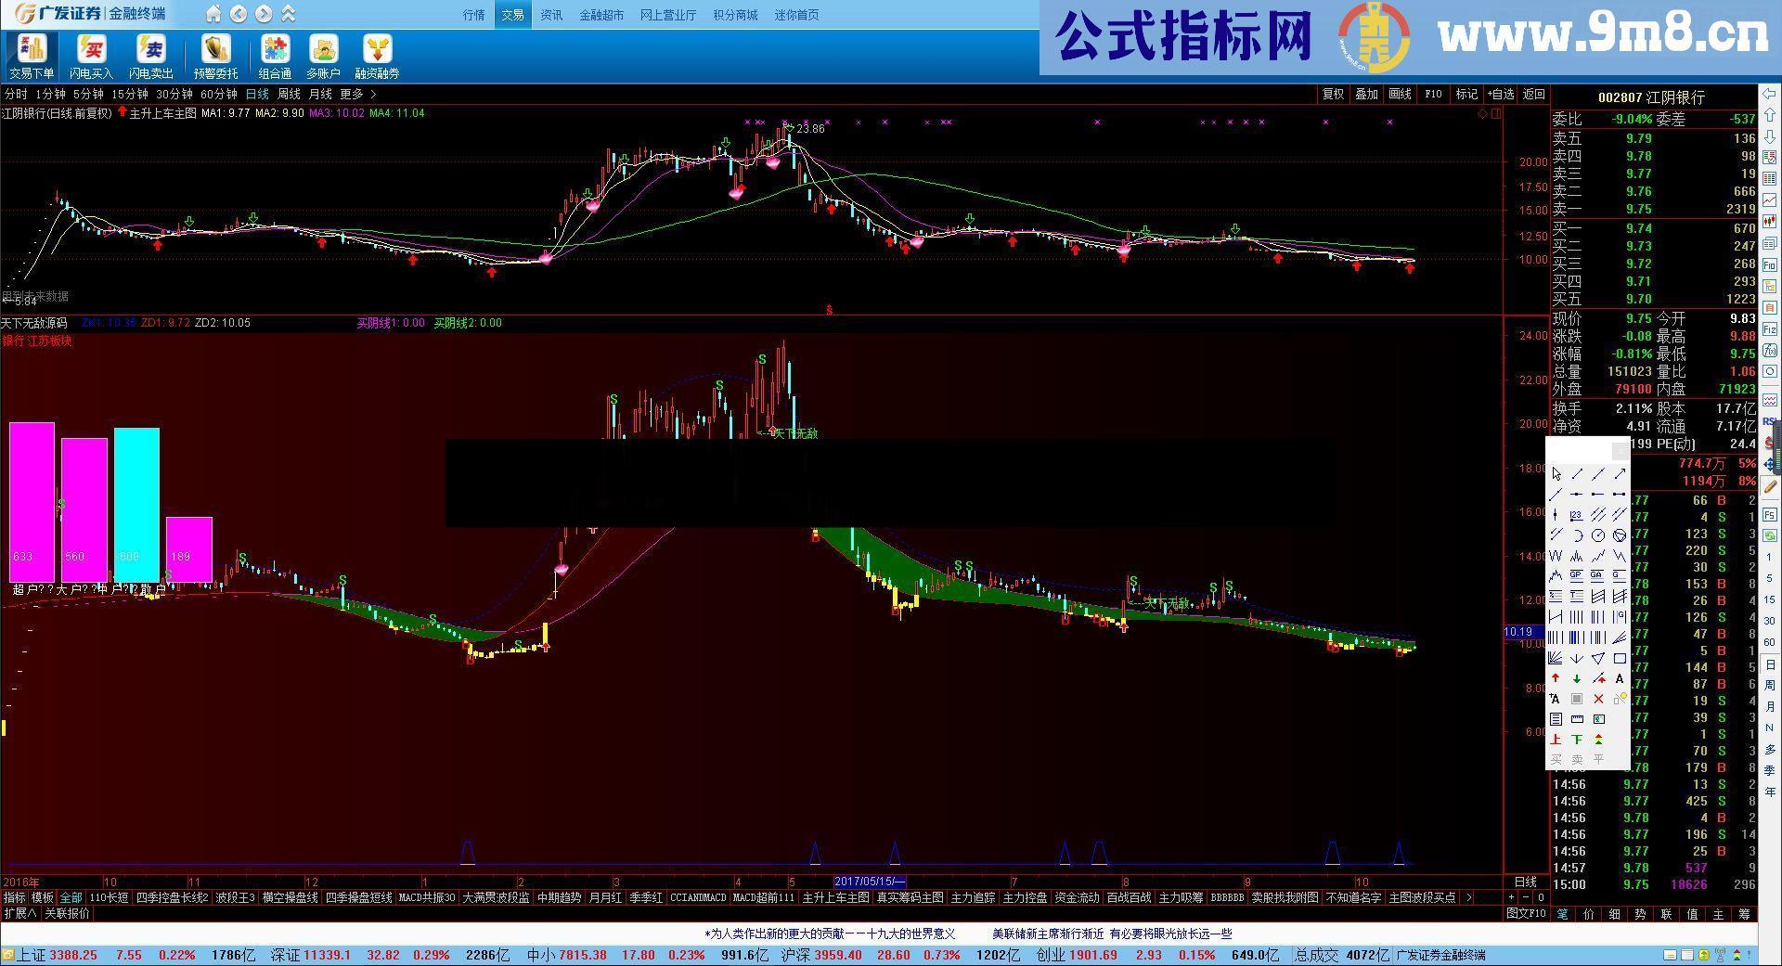Open 预警委托 alert order tool

[x=216, y=56]
